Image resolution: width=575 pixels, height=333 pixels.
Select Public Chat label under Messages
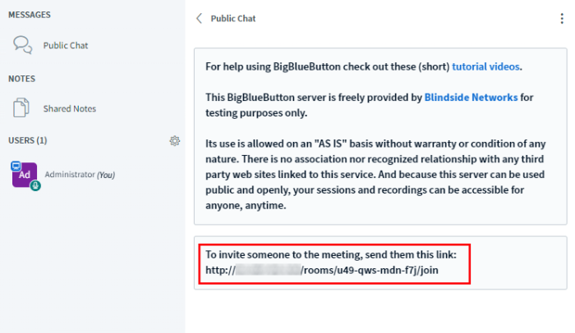(66, 45)
